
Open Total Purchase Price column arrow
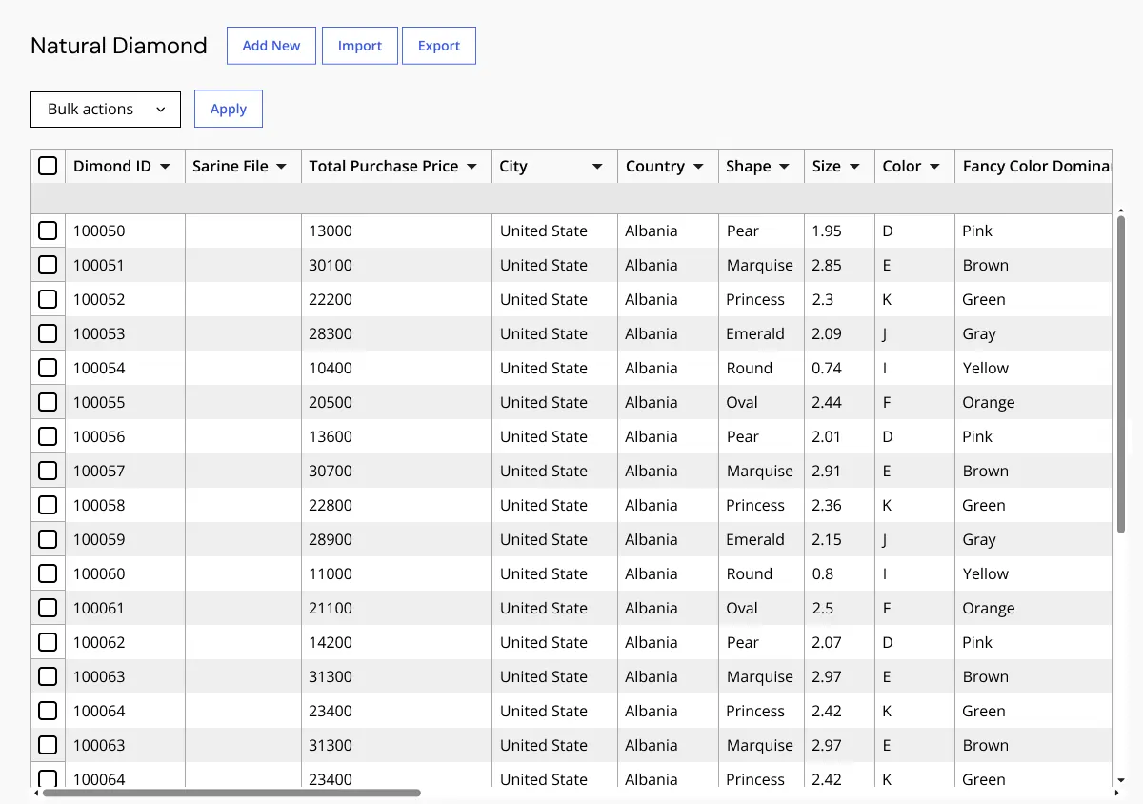click(471, 167)
